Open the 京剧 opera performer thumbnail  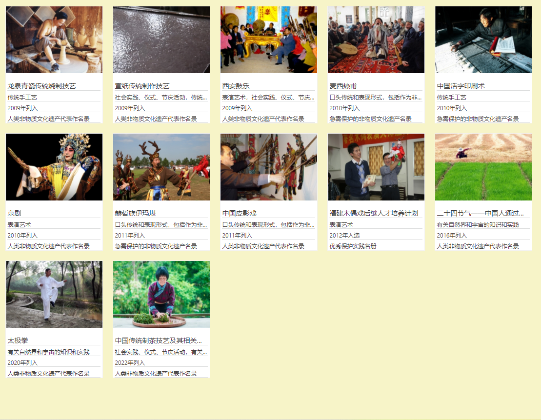tap(54, 167)
